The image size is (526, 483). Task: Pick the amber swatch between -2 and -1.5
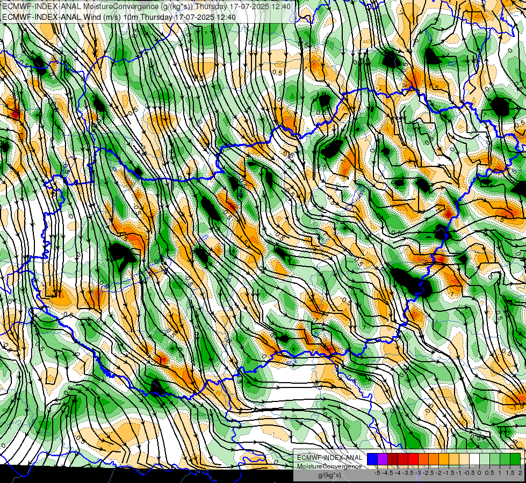(444, 459)
